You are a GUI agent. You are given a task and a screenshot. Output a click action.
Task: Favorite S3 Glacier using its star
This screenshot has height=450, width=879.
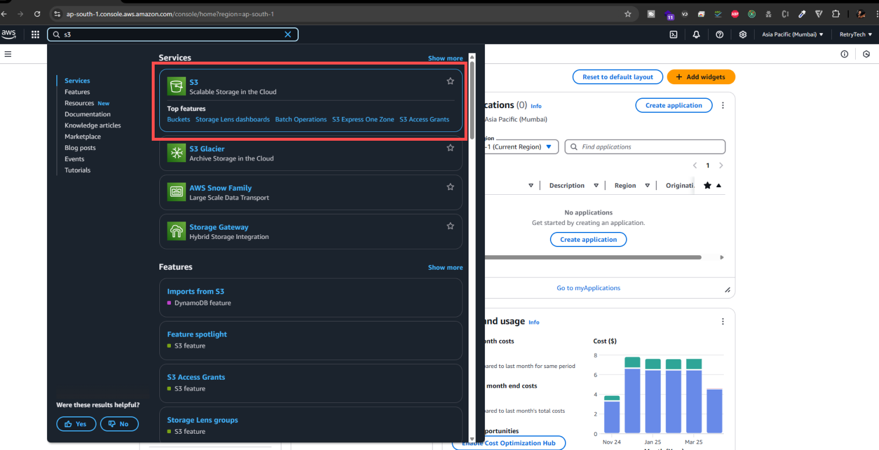pyautogui.click(x=450, y=147)
